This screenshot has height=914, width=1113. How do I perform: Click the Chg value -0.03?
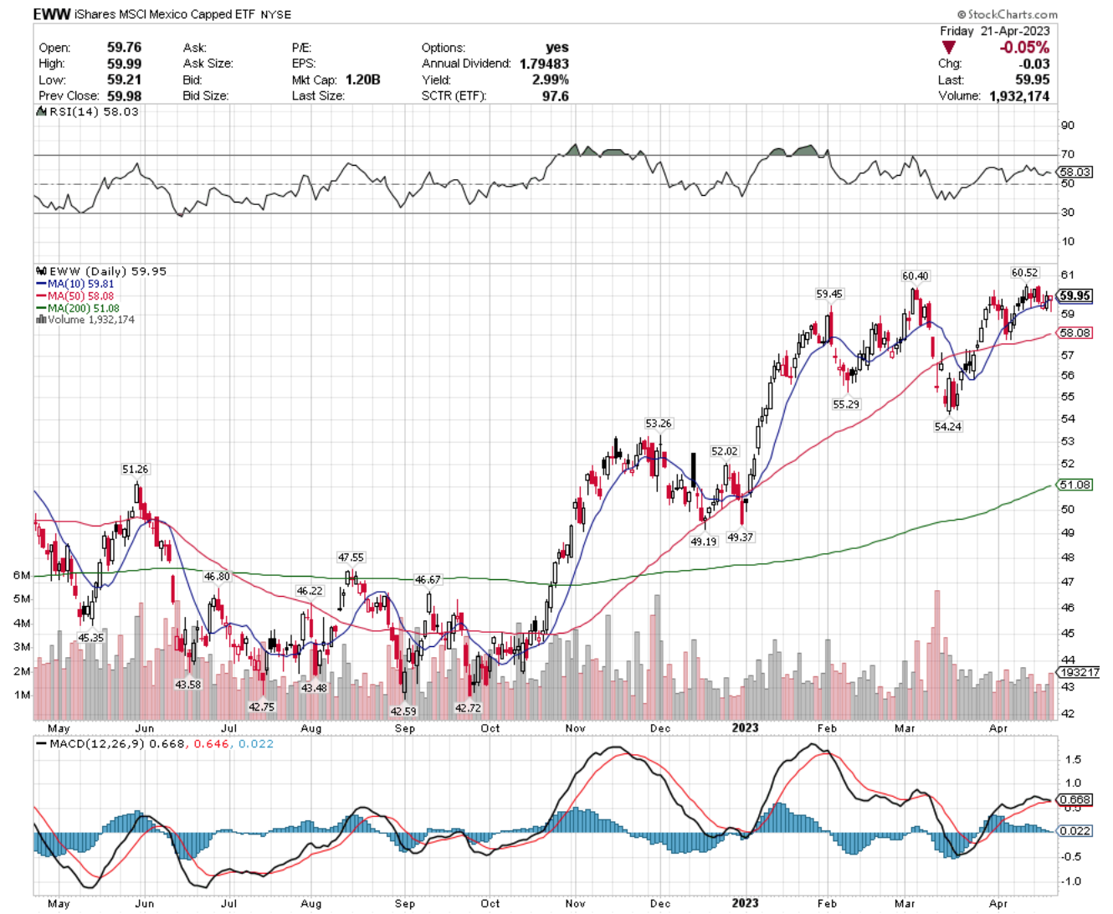click(x=1035, y=64)
